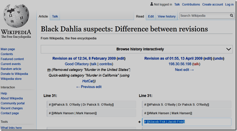The height and width of the screenshot is (131, 237).
Task: Click the right-column Patrick S. O'Reilly line
Action: (x=187, y=105)
